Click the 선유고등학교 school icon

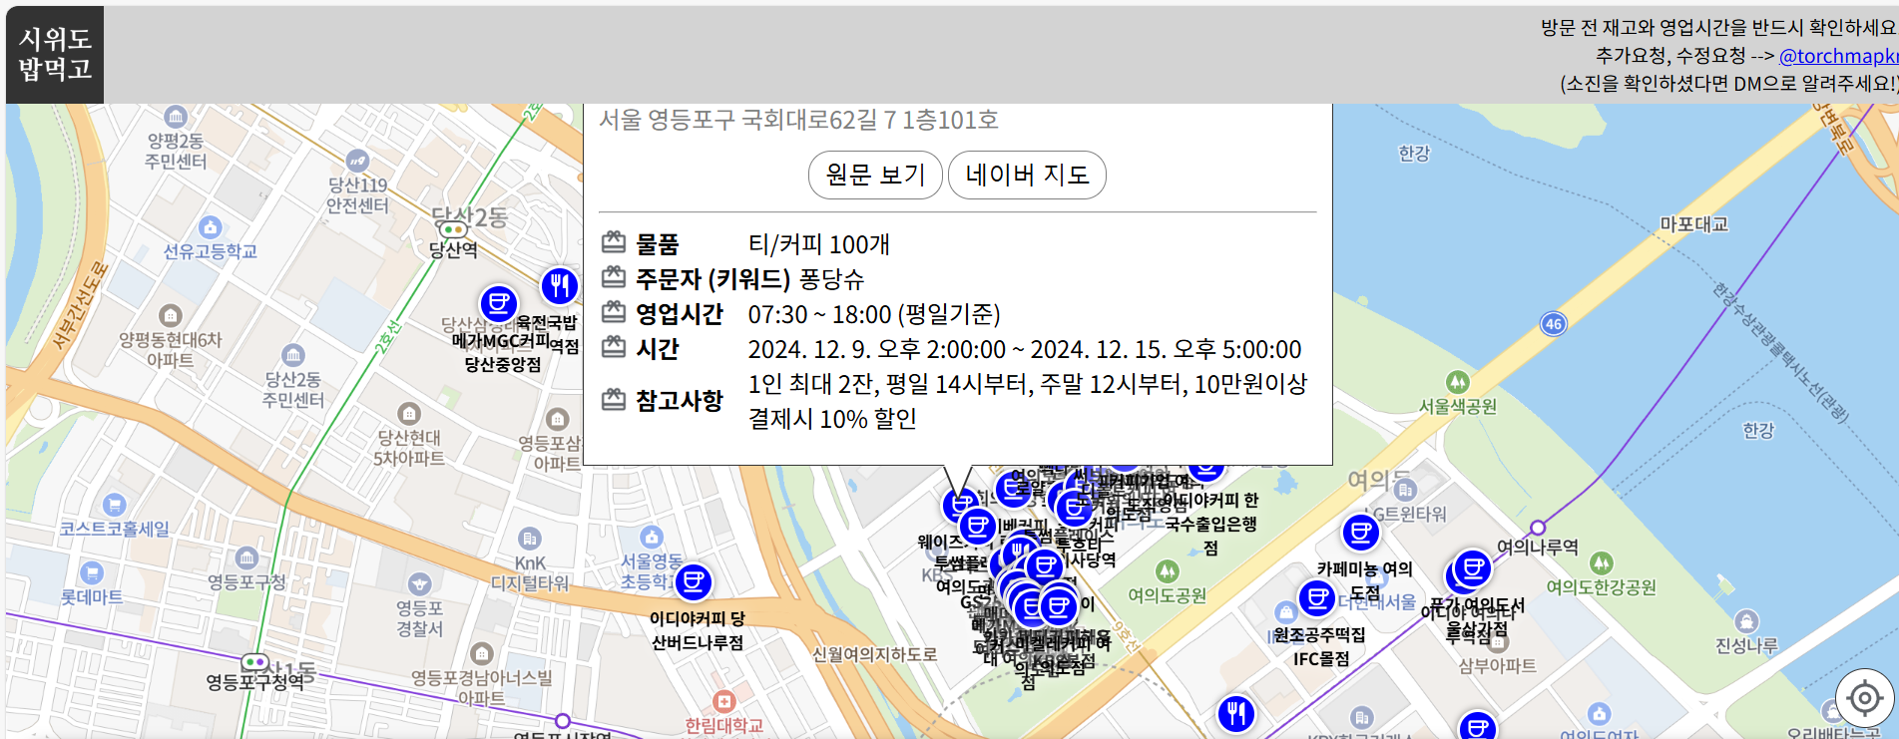point(210,227)
